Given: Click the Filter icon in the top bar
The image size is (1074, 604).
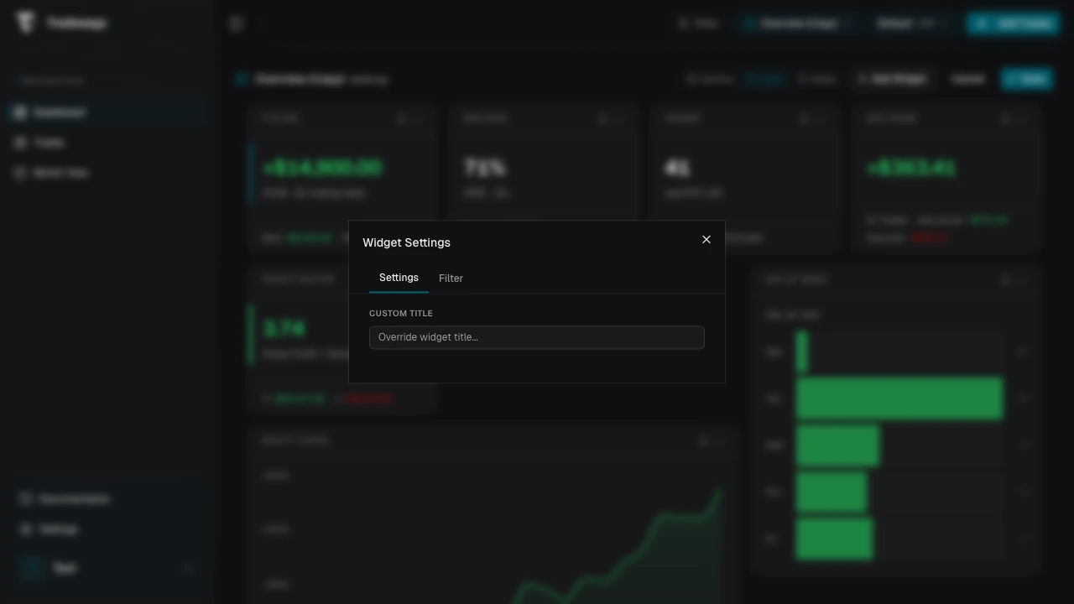Looking at the screenshot, I should pos(685,23).
